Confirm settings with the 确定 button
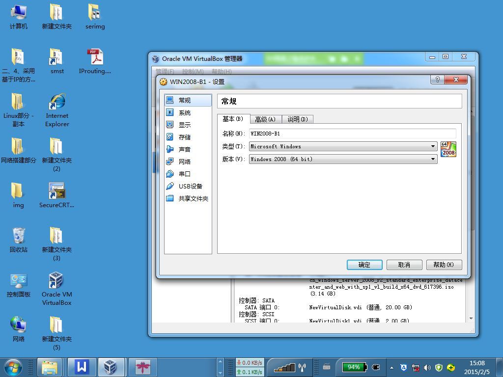This screenshot has height=377, width=503. (364, 265)
